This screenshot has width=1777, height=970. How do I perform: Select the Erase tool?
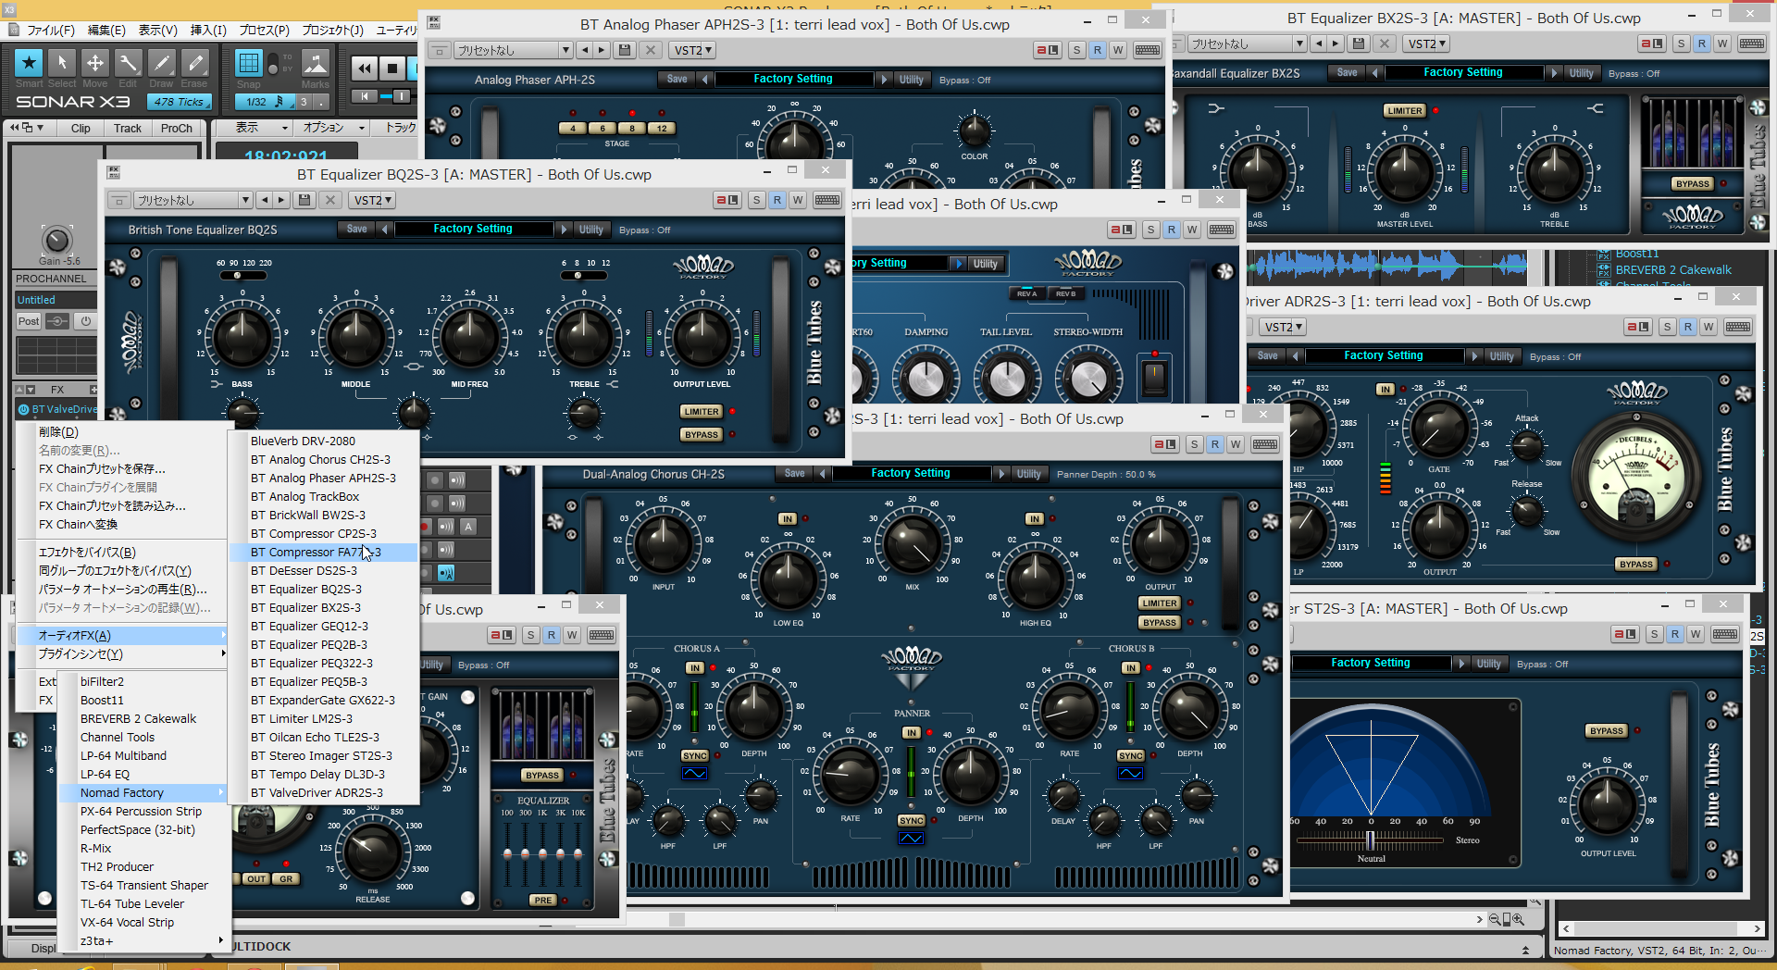(x=194, y=63)
